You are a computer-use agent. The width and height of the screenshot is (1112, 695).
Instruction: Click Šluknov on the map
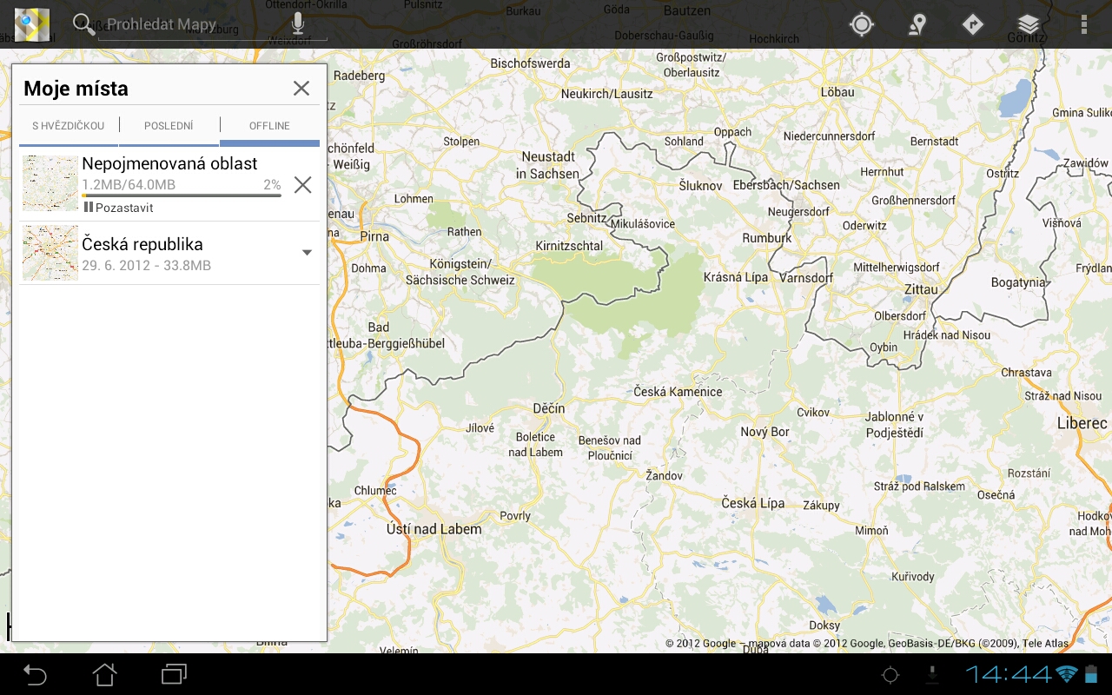(700, 186)
